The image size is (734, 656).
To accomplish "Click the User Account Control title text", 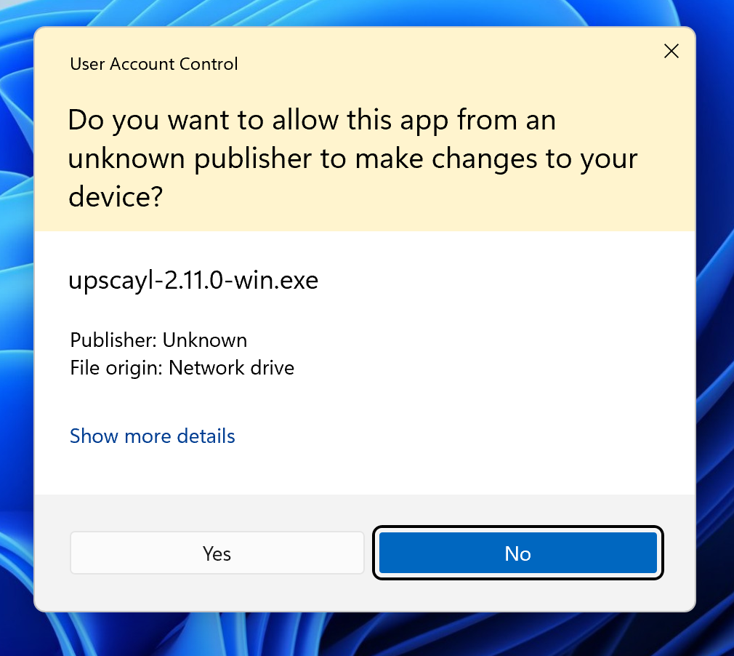I will click(x=154, y=64).
